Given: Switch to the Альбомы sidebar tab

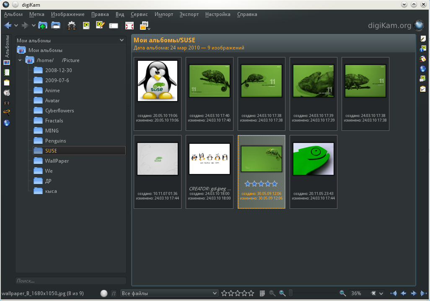Looking at the screenshot, I should 7,49.
